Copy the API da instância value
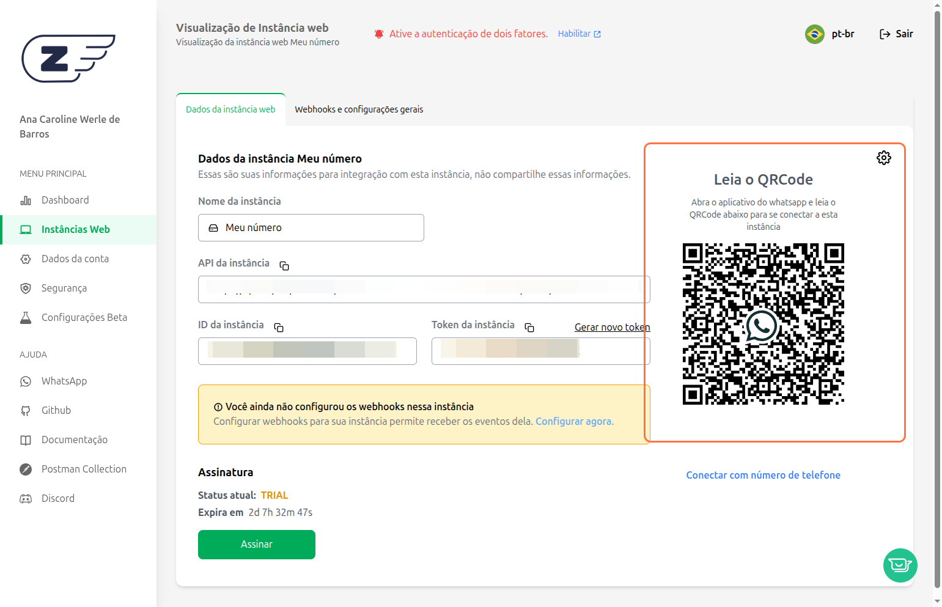Image resolution: width=942 pixels, height=607 pixels. [284, 266]
